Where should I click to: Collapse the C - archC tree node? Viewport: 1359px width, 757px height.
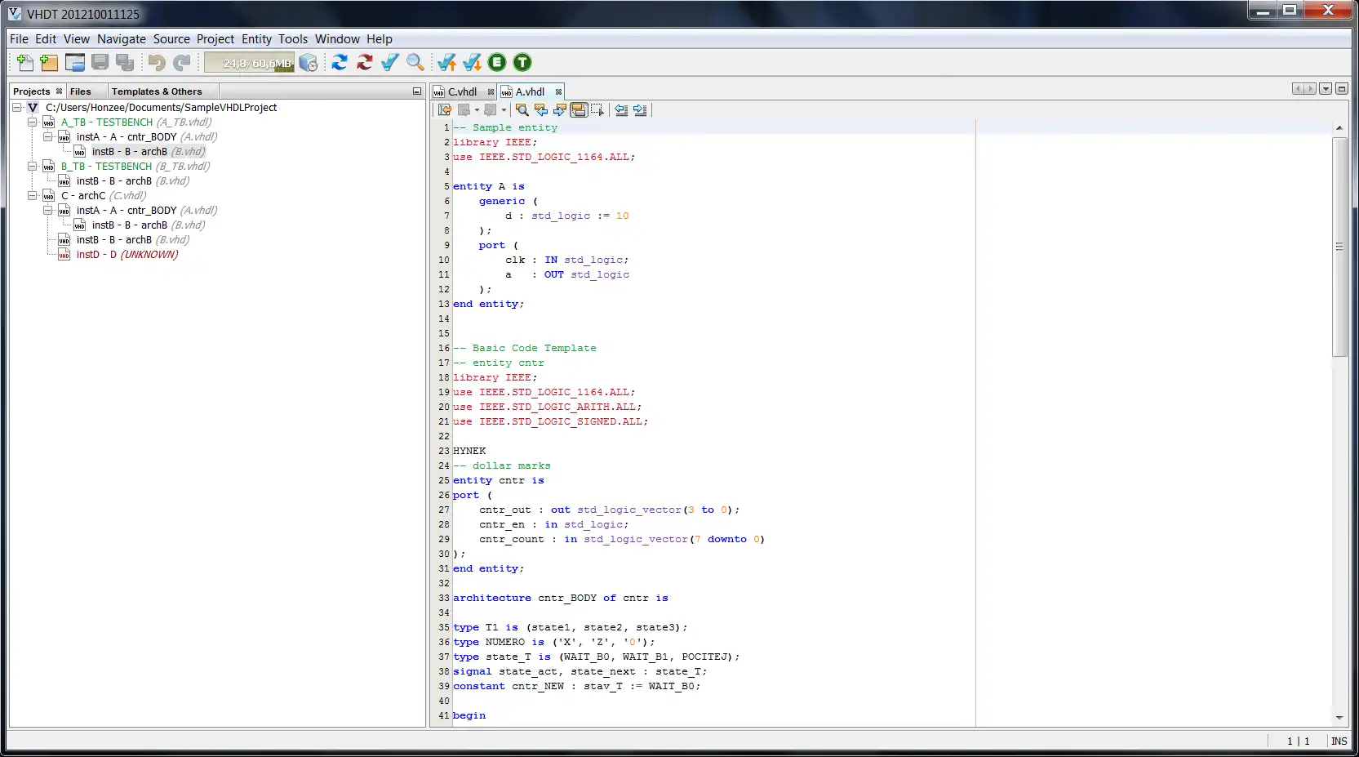[x=33, y=196]
